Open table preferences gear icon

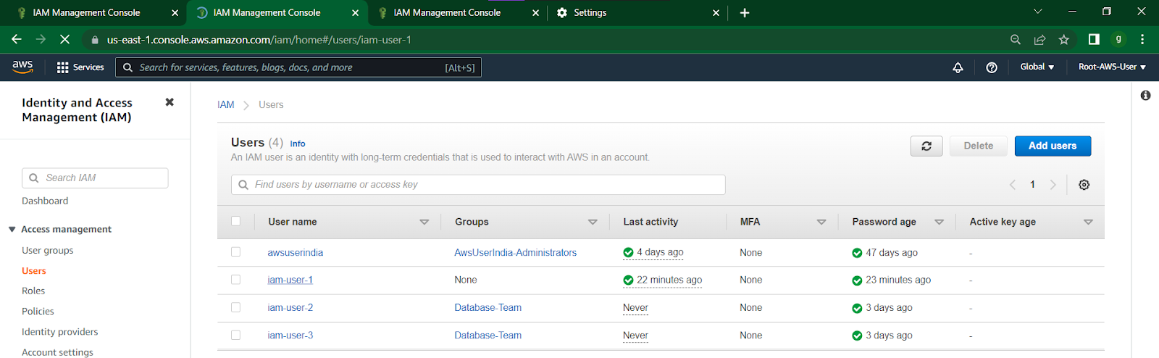1084,185
